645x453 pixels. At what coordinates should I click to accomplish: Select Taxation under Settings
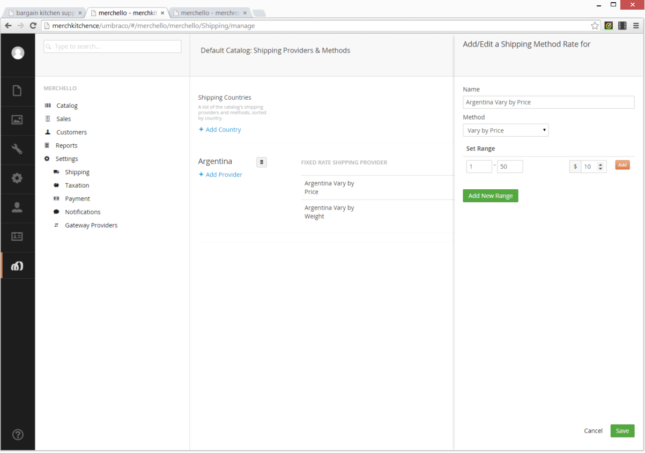77,185
